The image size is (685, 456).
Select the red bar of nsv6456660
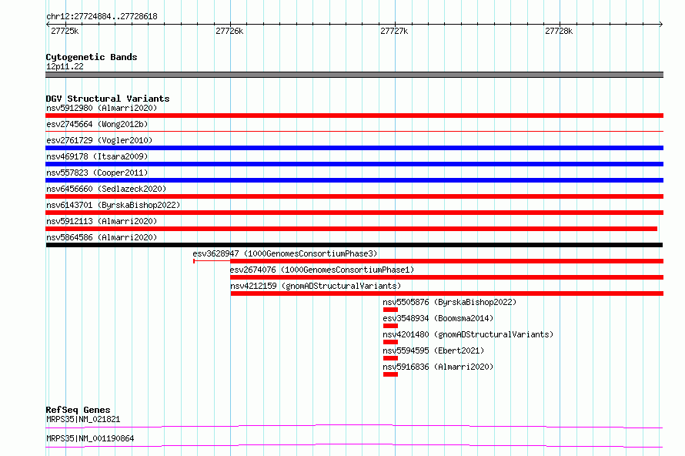(x=354, y=196)
